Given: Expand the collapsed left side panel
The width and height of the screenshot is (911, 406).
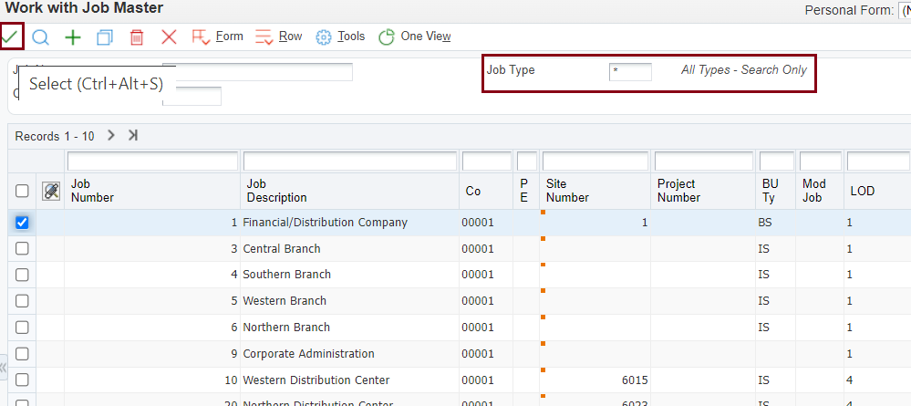Looking at the screenshot, I should pyautogui.click(x=3, y=368).
